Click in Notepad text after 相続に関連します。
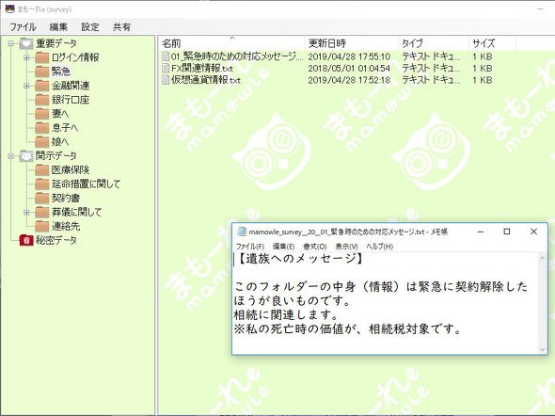This screenshot has width=555, height=416. 341,314
